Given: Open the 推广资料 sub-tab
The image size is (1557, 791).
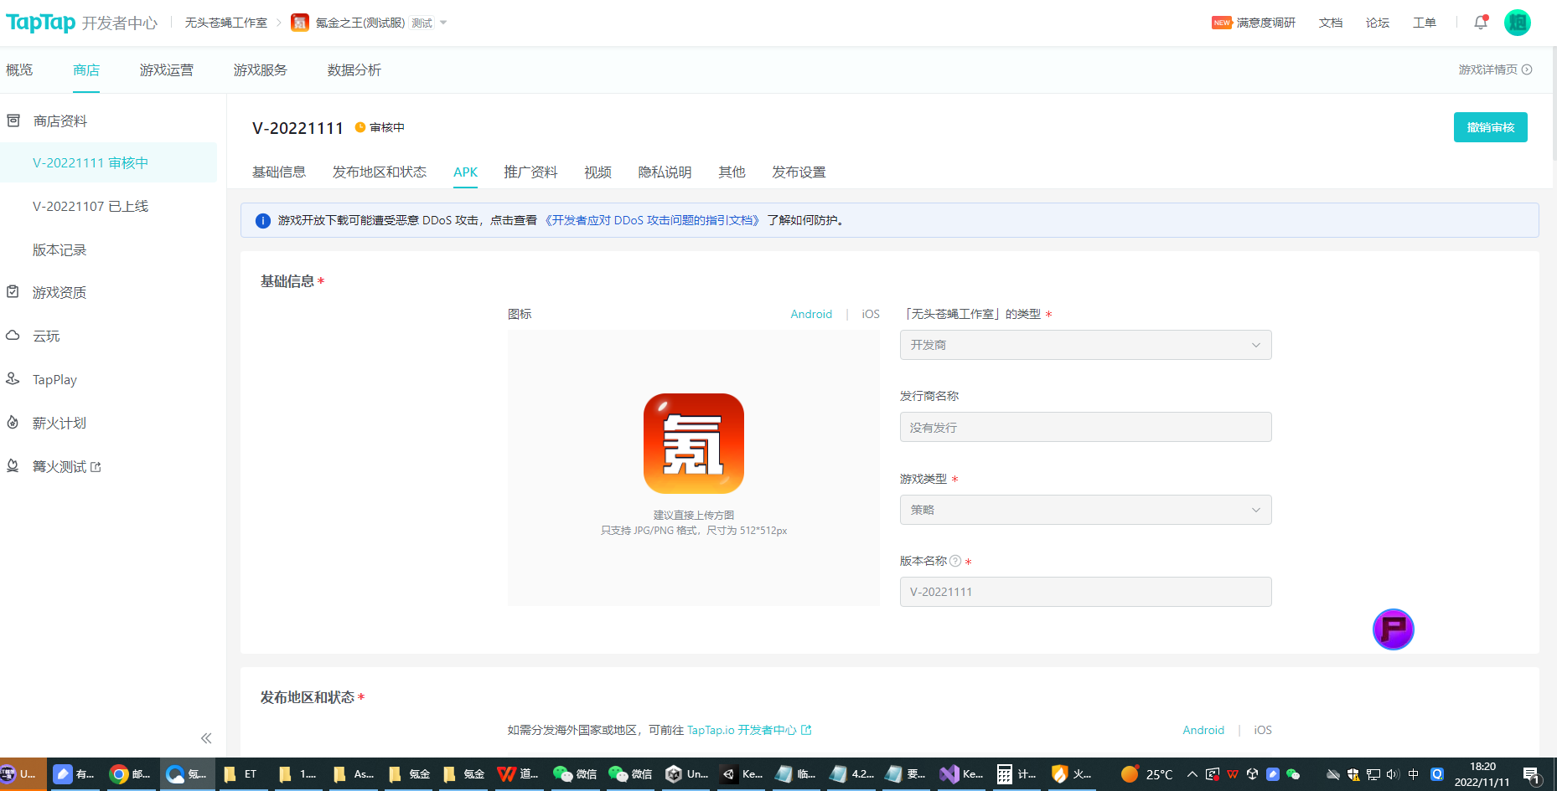Looking at the screenshot, I should point(530,172).
